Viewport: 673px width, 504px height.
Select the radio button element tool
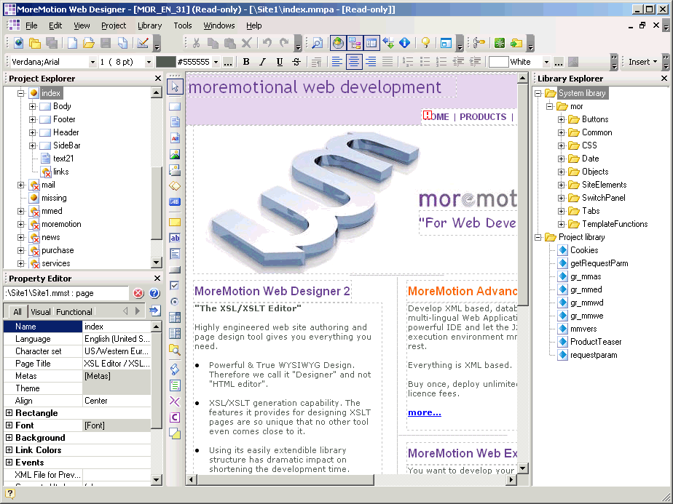pos(175,302)
